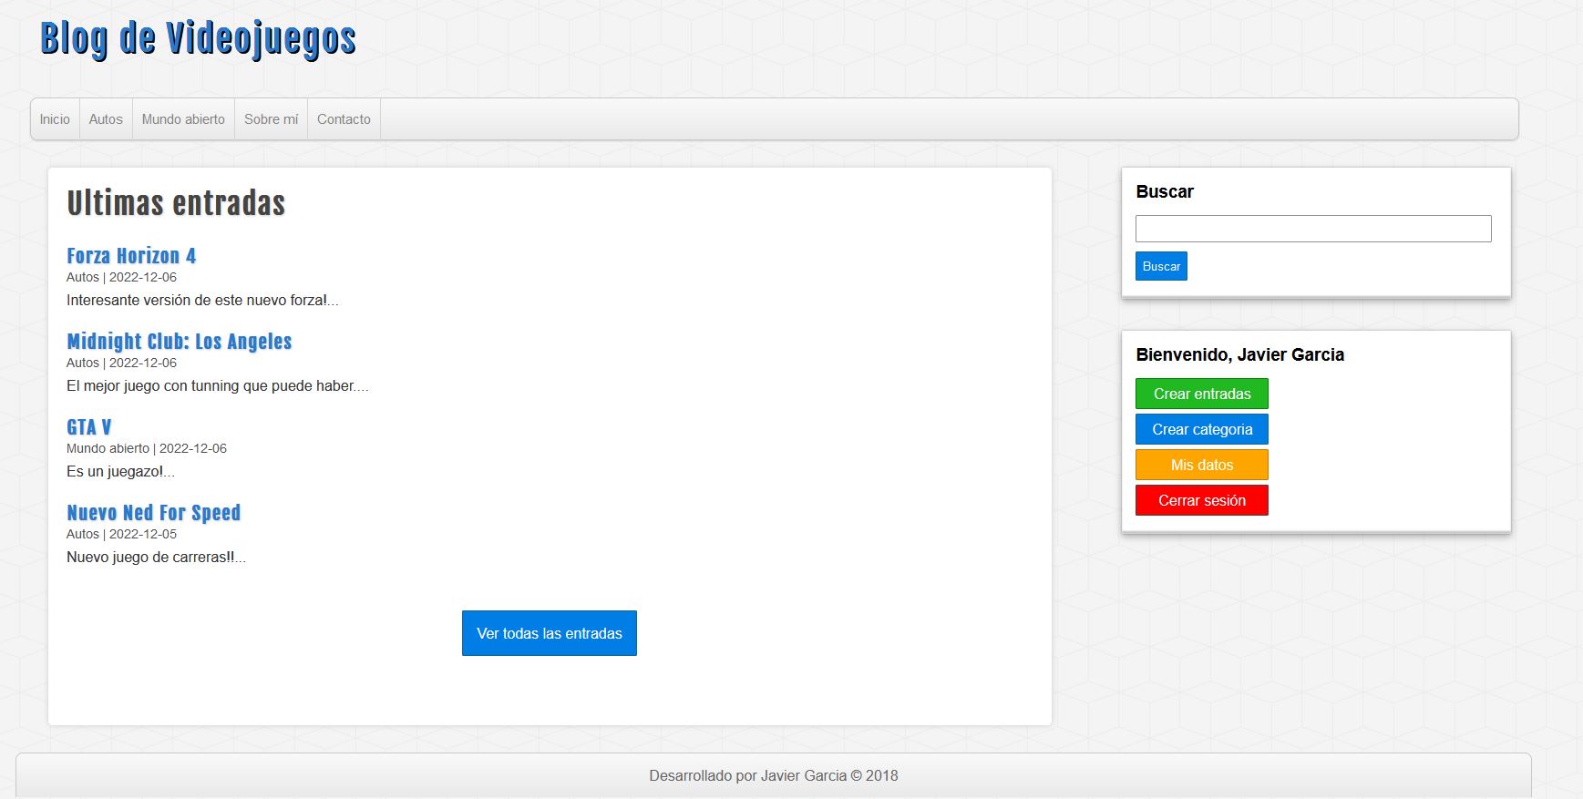
Task: Open the orange Mis datos button
Action: pyautogui.click(x=1202, y=465)
